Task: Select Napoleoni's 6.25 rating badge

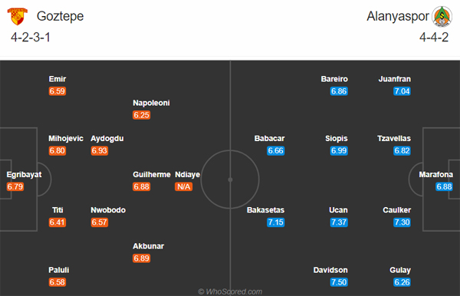Action: point(141,115)
